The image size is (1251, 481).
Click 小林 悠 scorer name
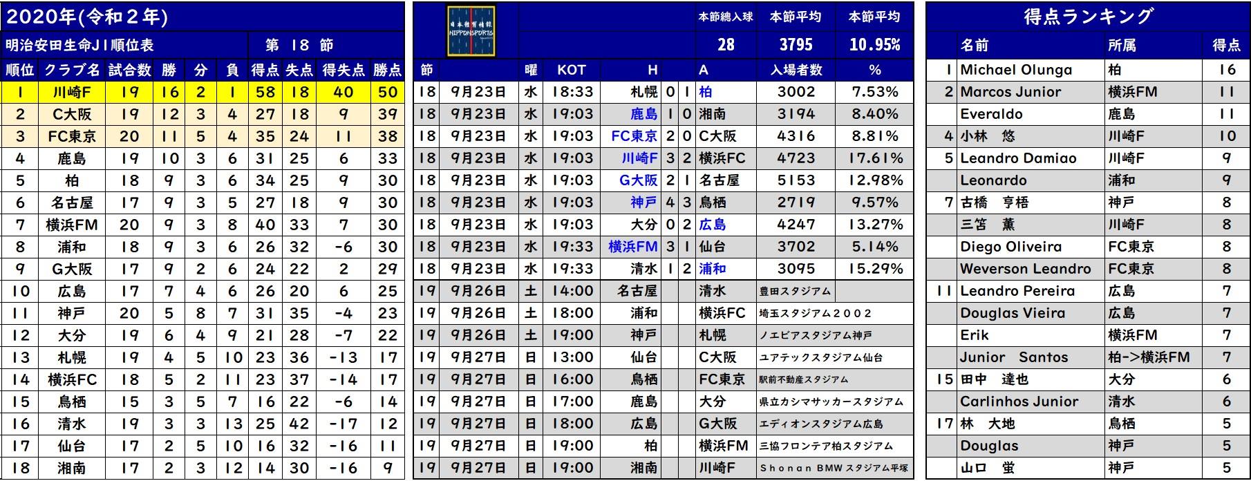click(987, 136)
